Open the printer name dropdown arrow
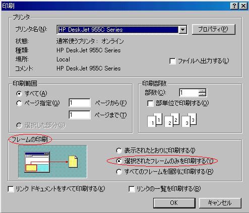 point(182,30)
